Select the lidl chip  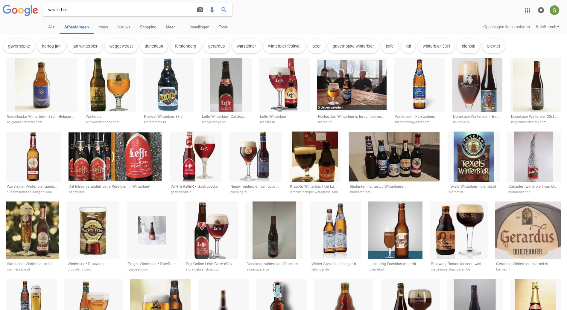click(x=408, y=46)
